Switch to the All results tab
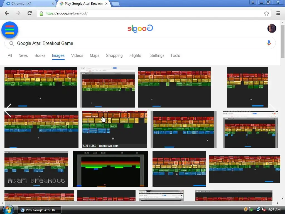This screenshot has width=285, height=214. tap(10, 55)
